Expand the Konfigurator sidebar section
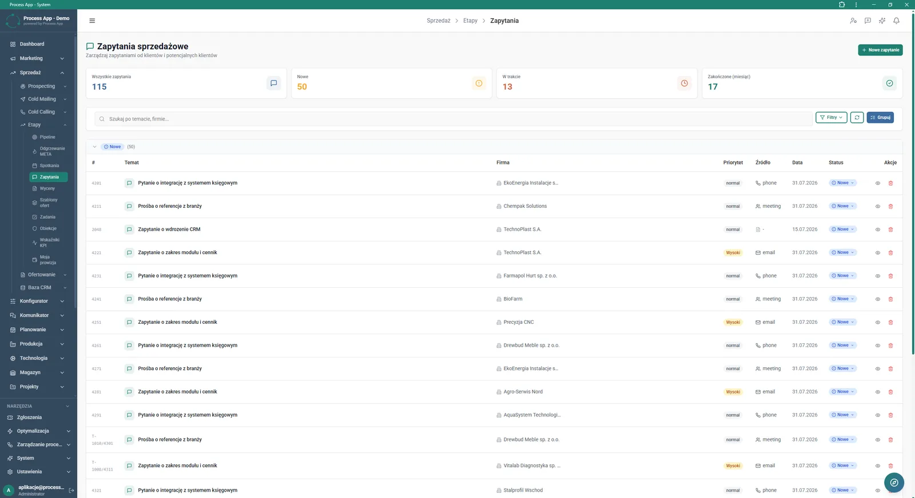The width and height of the screenshot is (915, 498). coord(38,301)
